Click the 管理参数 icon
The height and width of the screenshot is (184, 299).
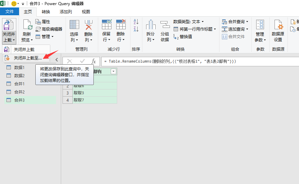[x=260, y=25]
